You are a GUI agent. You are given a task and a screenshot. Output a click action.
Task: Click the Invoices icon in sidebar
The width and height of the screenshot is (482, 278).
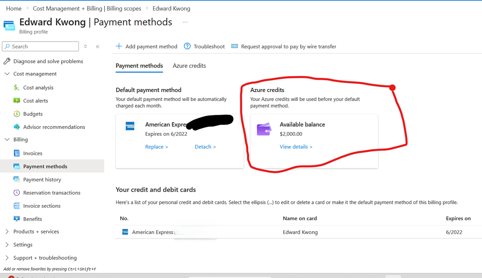point(16,153)
